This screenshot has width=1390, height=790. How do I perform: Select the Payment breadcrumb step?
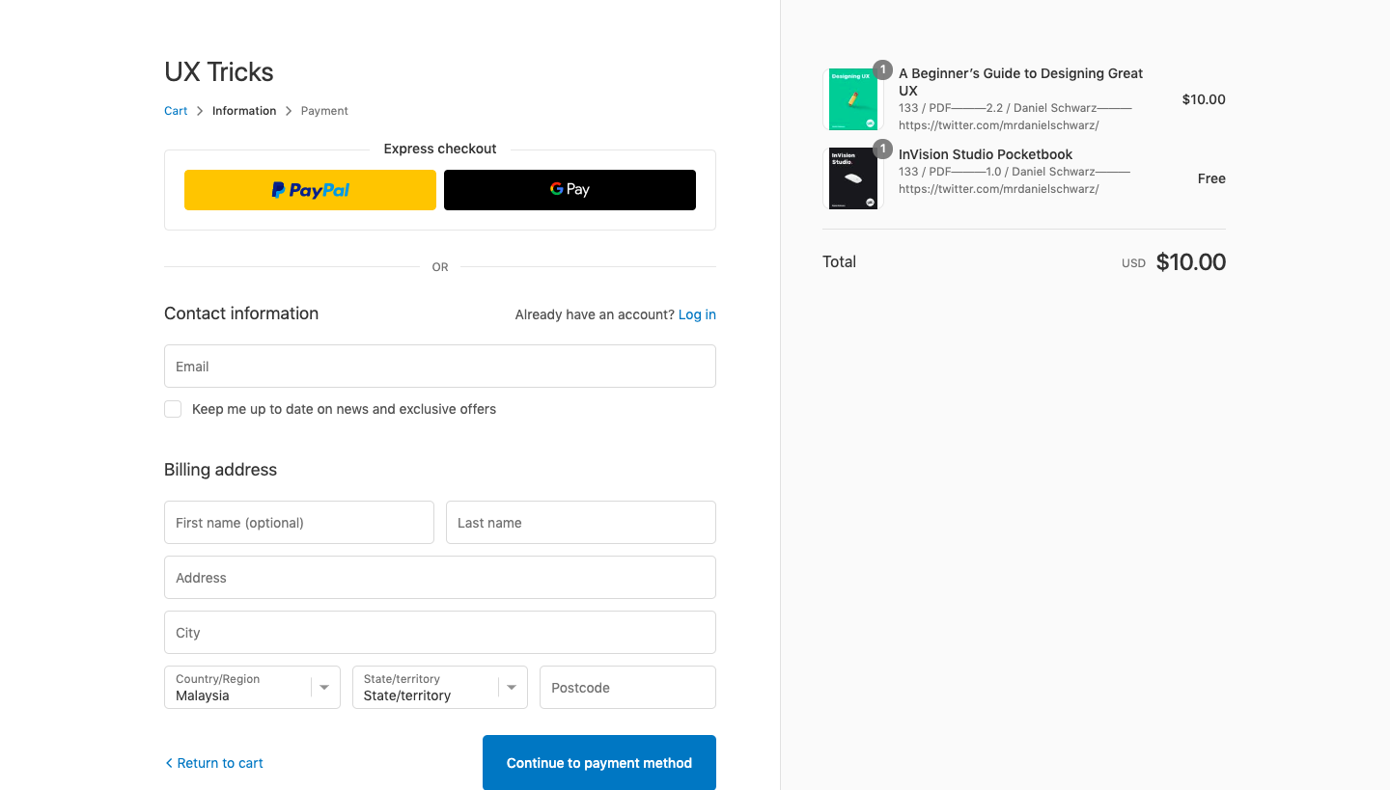click(324, 111)
